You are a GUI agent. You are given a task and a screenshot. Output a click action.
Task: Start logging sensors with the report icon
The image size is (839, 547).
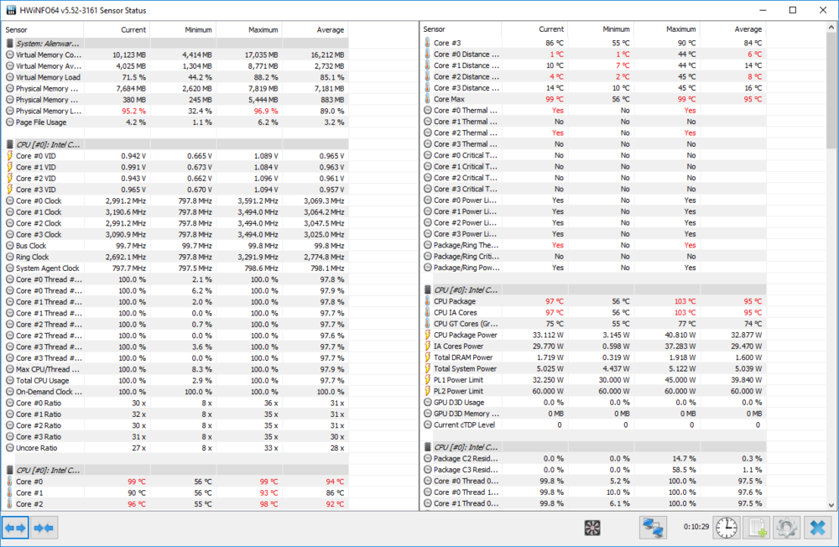[x=755, y=528]
